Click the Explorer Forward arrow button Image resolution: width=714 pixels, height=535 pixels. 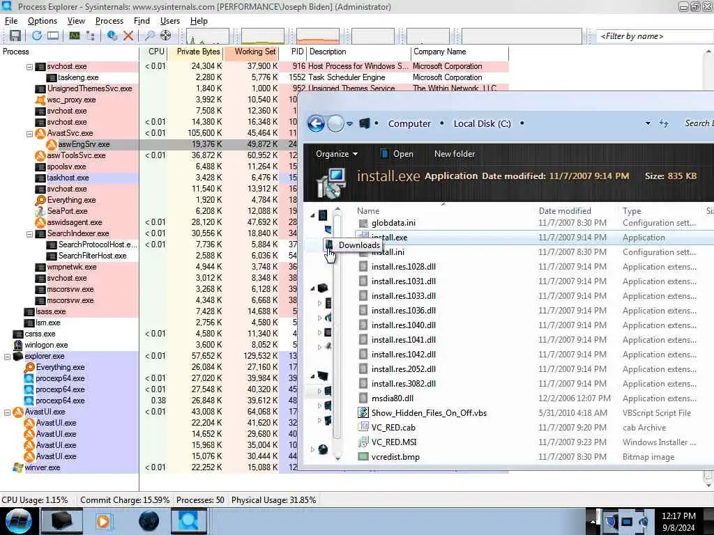coord(335,123)
